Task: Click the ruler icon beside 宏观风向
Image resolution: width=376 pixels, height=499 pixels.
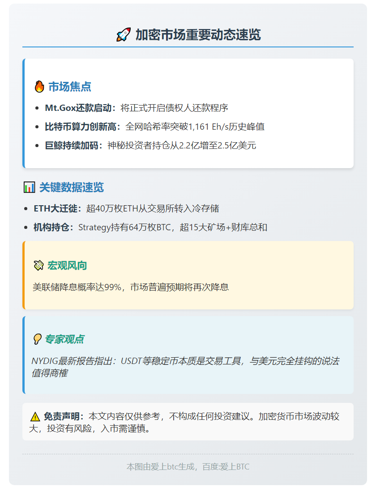Action: 38,266
